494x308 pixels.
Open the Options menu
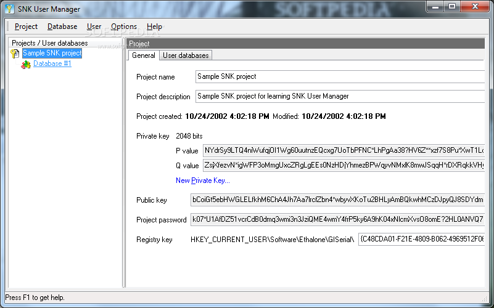(124, 26)
